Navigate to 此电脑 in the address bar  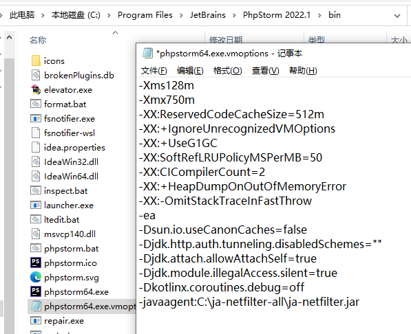click(x=22, y=15)
